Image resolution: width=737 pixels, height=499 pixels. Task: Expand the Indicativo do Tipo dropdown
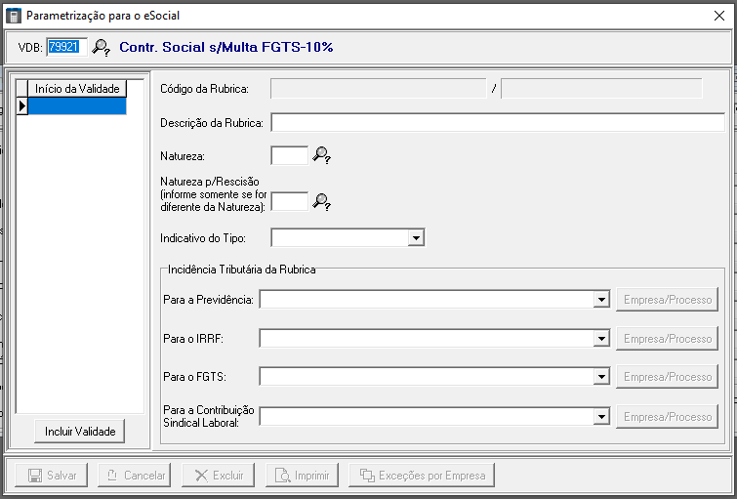pyautogui.click(x=416, y=237)
